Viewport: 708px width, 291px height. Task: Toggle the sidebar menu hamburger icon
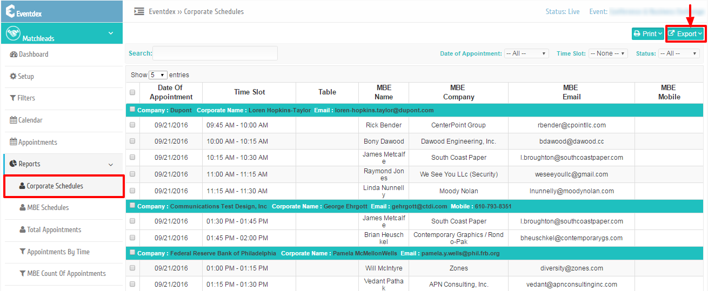coord(139,11)
